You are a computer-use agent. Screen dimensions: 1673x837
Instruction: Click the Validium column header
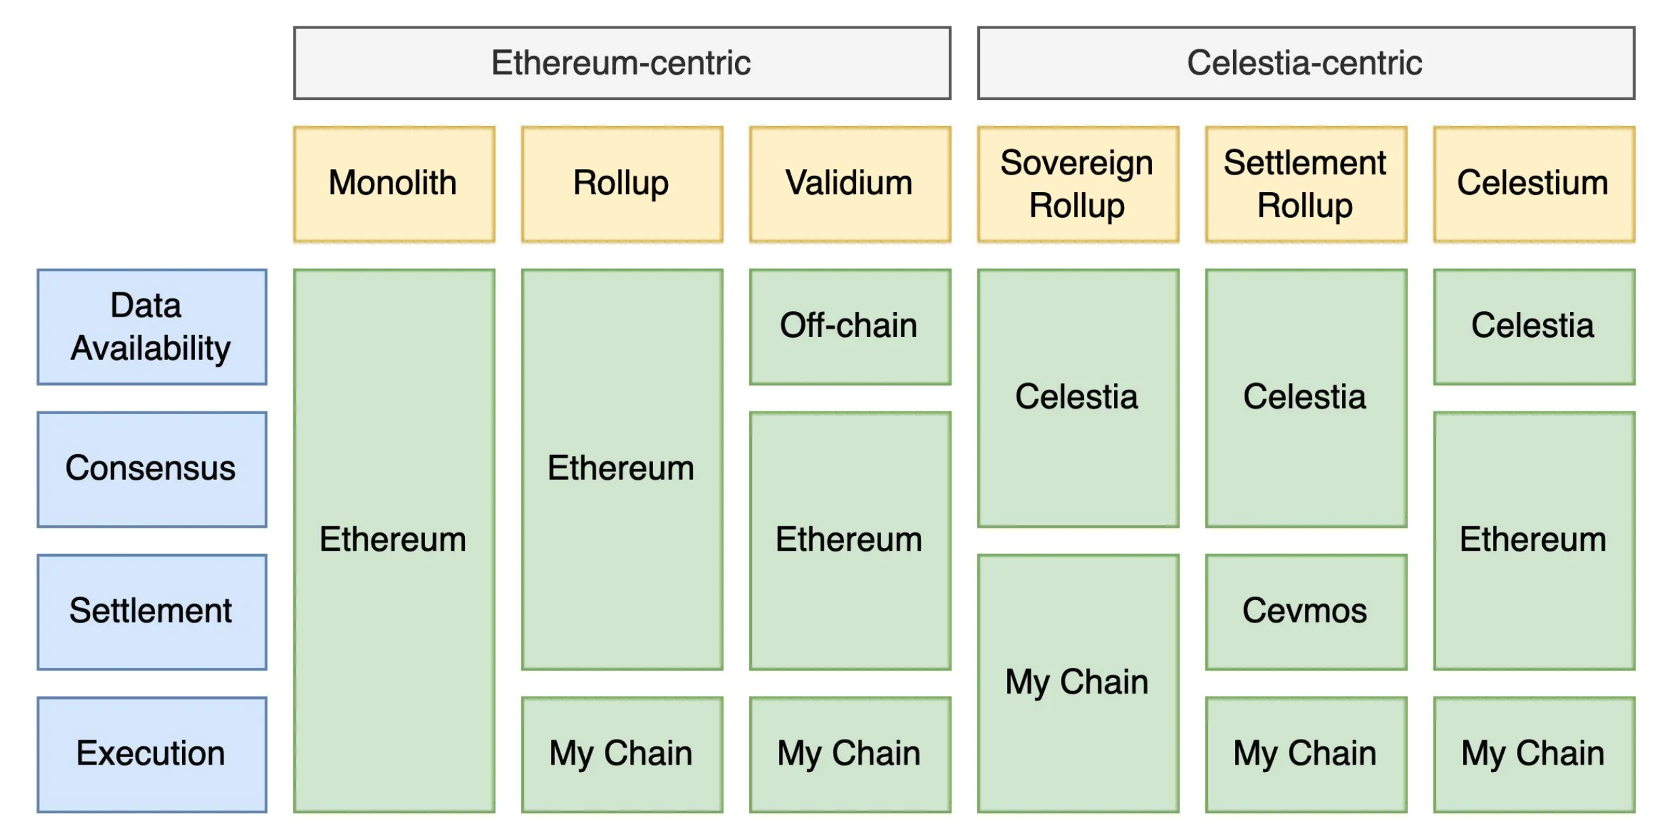[850, 184]
